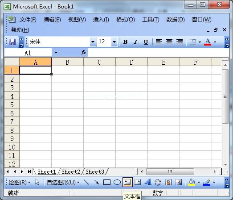Toggle Bold formatting
Screen dimensions: 233x200
point(125,42)
